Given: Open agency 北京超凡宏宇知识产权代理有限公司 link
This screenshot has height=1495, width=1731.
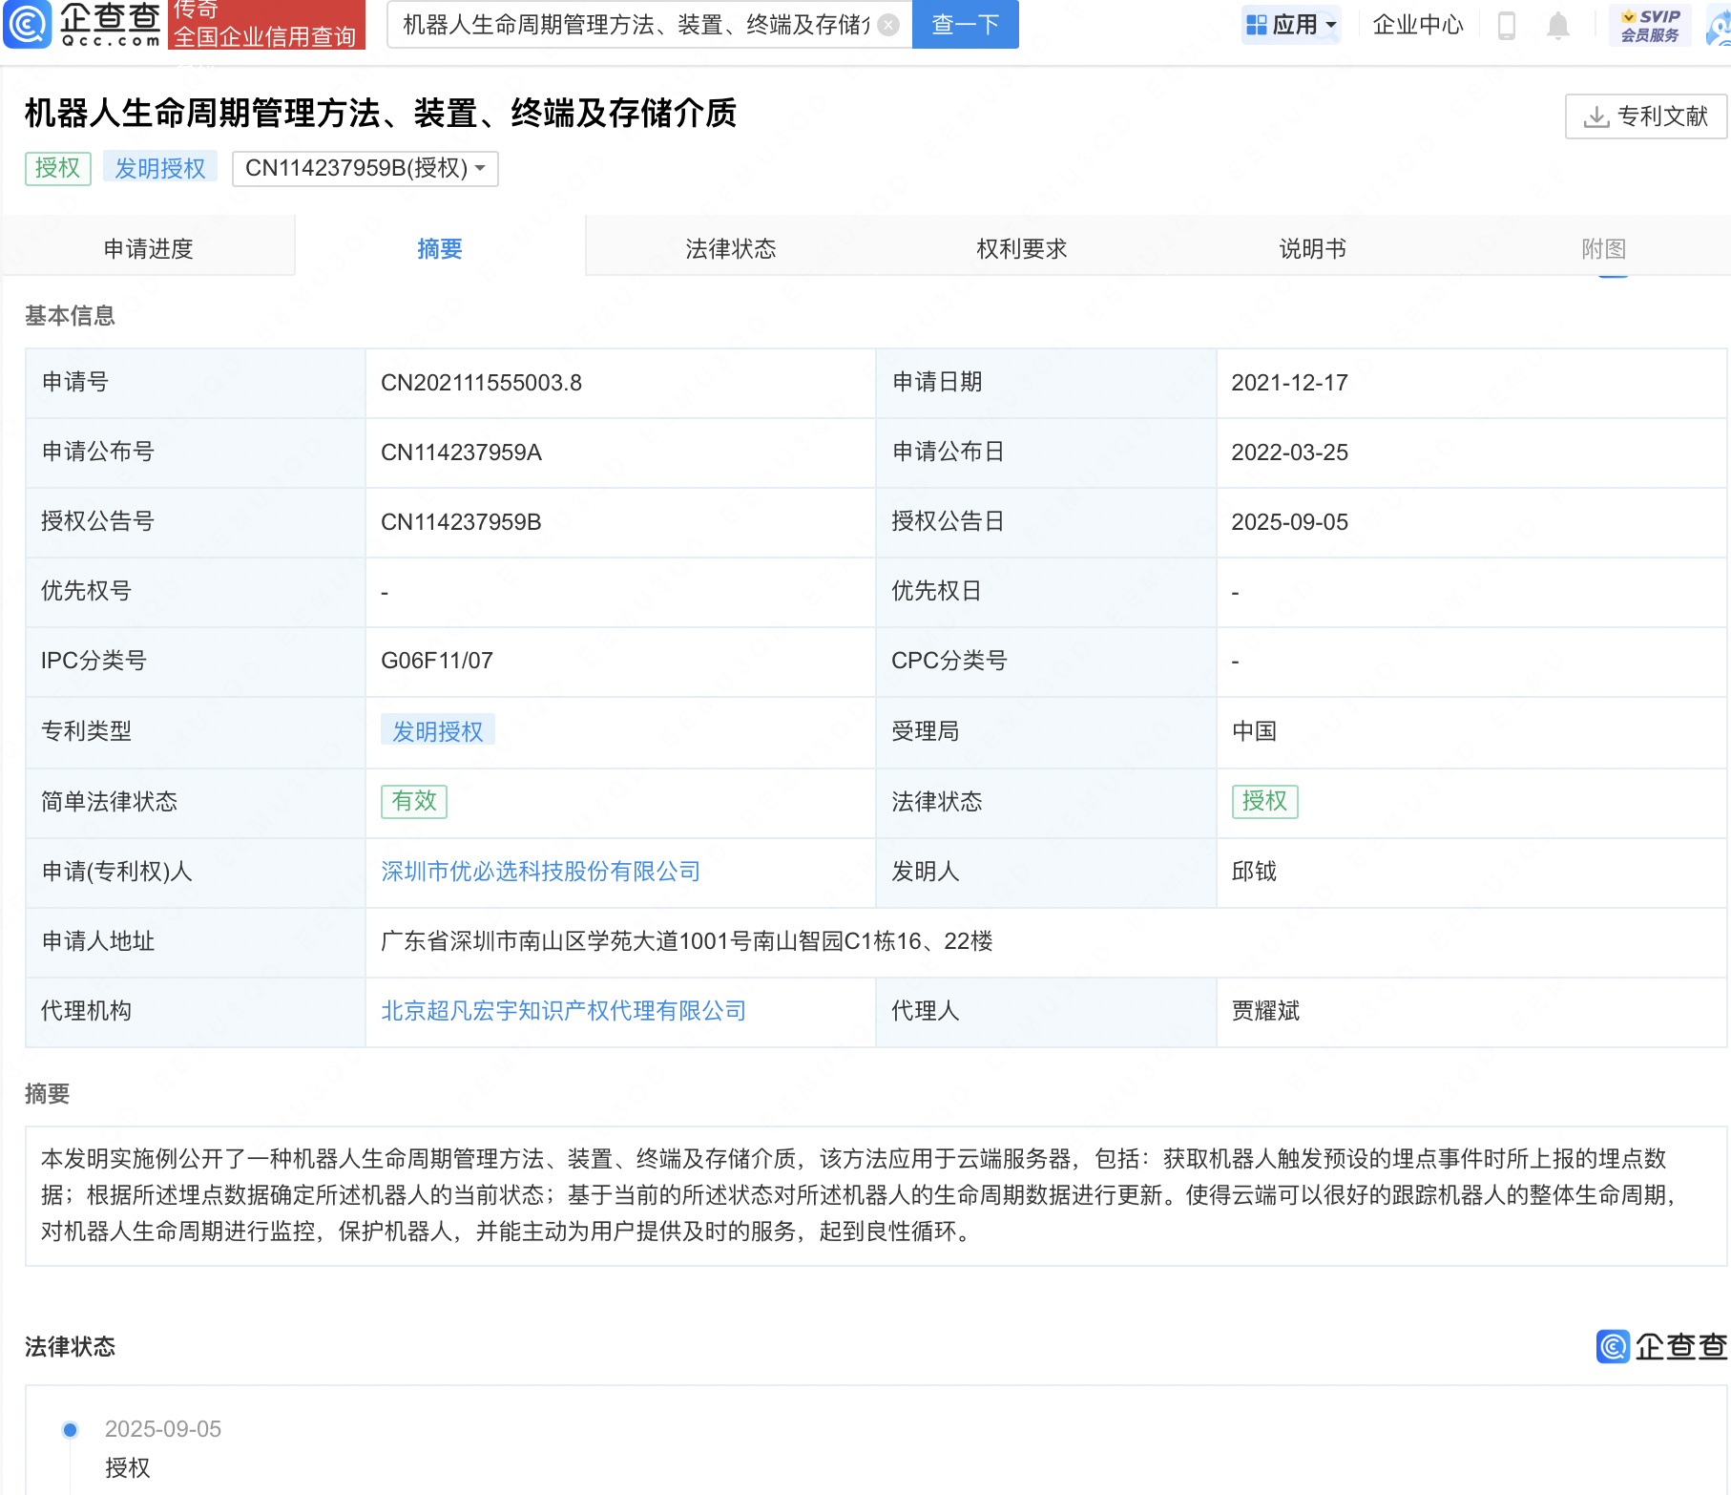Looking at the screenshot, I should pos(563,1011).
